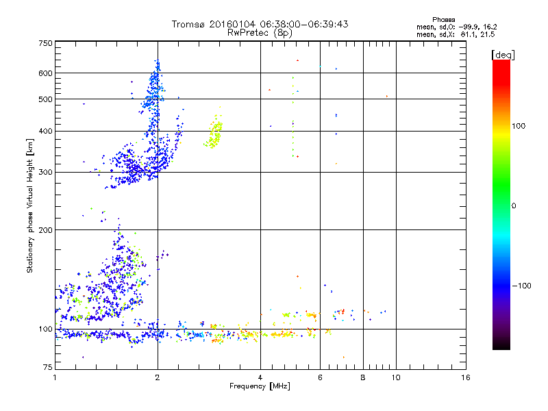Click the colorbar tick label '0'
The height and width of the screenshot is (411, 548).
pyautogui.click(x=514, y=206)
